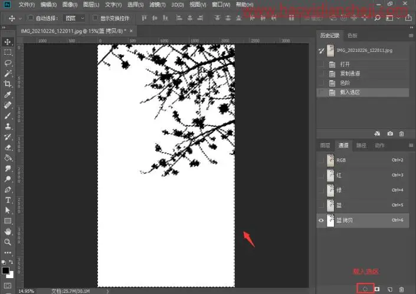The image size is (416, 294).
Task: Close the IMG_20210226_122011.jpg document tab
Action: (x=131, y=31)
